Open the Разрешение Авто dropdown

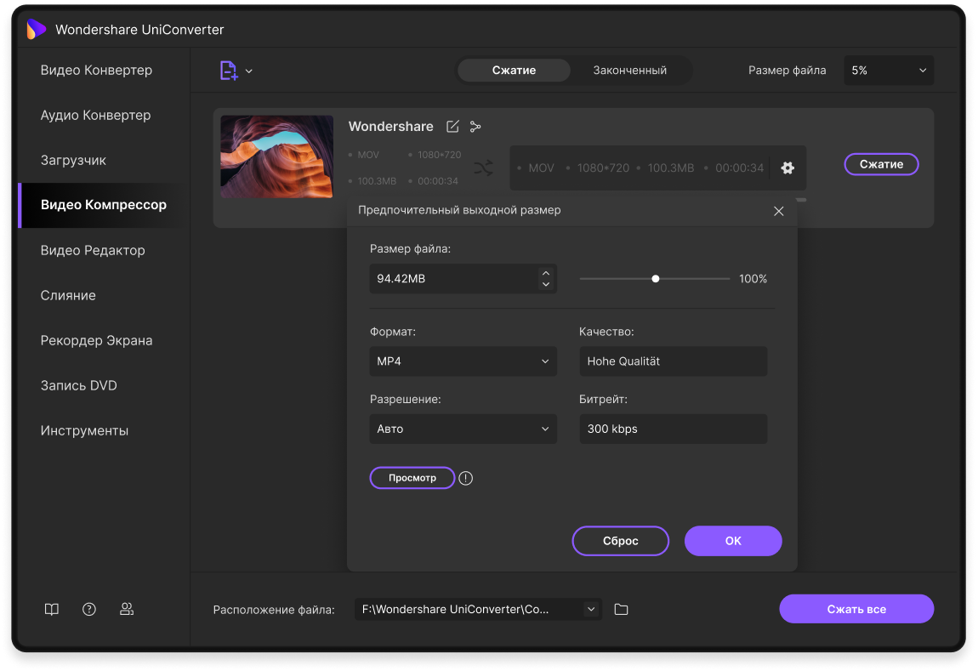[463, 429]
